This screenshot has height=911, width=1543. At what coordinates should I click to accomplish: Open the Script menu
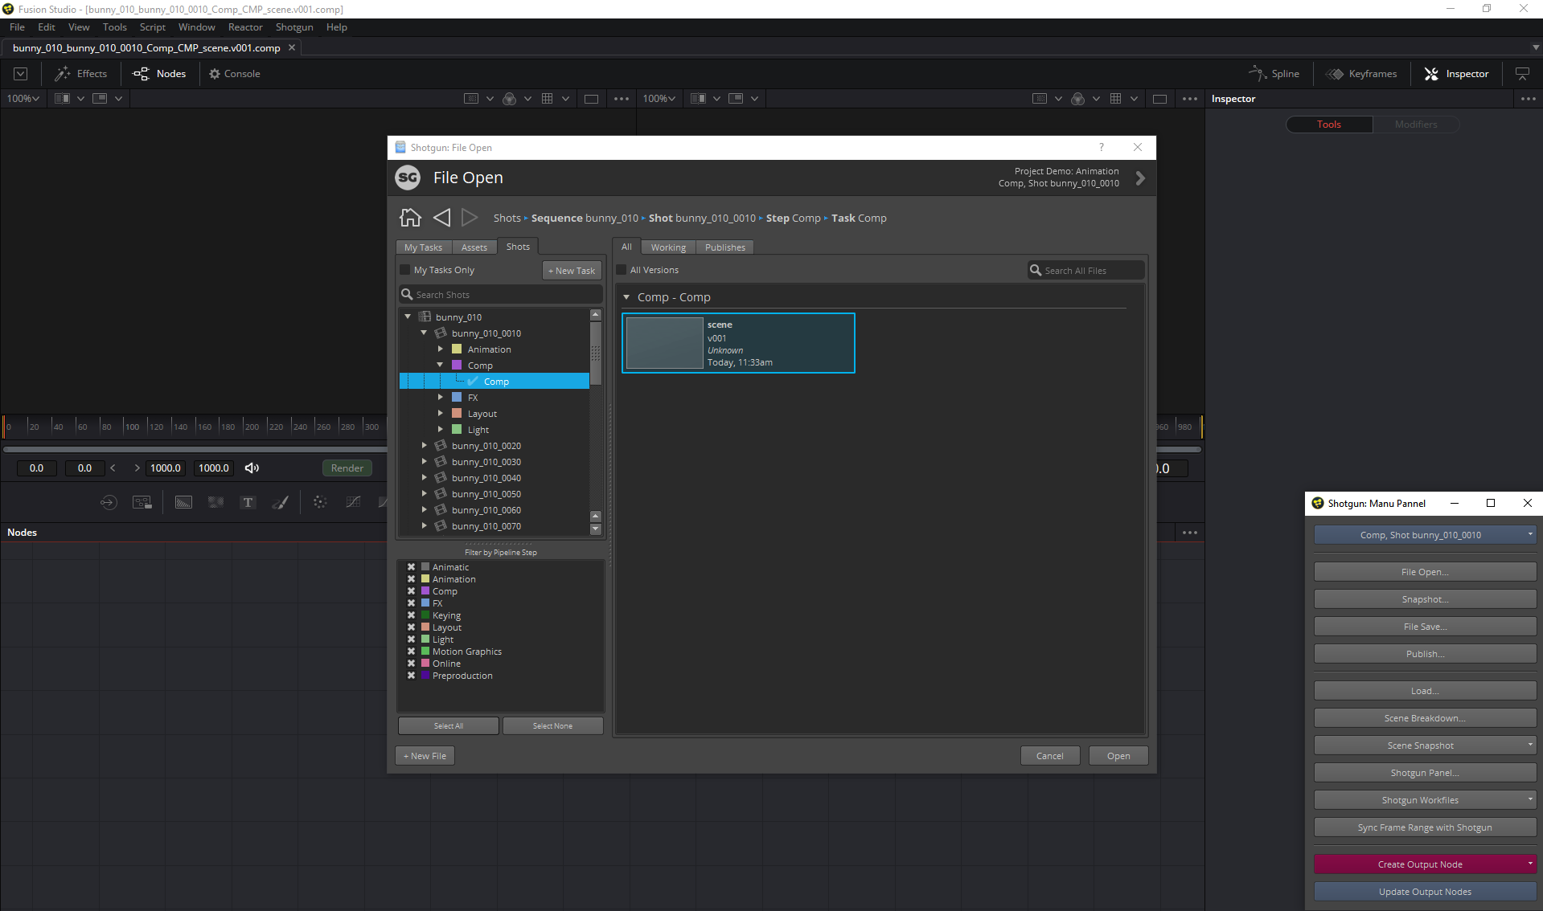[153, 27]
